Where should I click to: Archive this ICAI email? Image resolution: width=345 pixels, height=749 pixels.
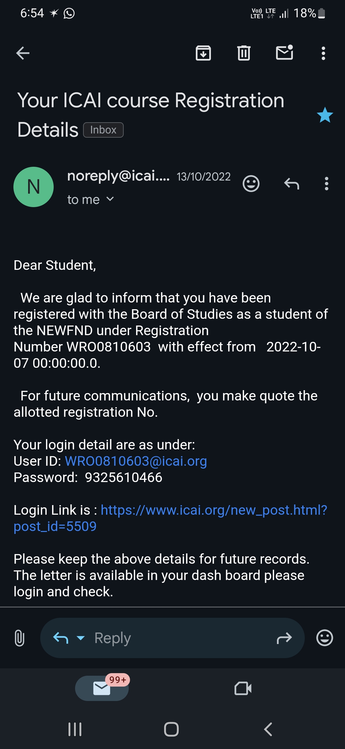203,53
